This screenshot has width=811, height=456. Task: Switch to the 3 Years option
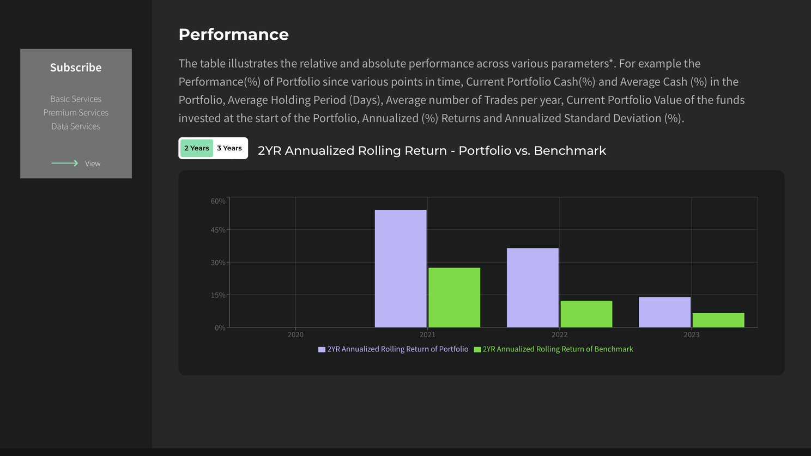[x=229, y=148]
